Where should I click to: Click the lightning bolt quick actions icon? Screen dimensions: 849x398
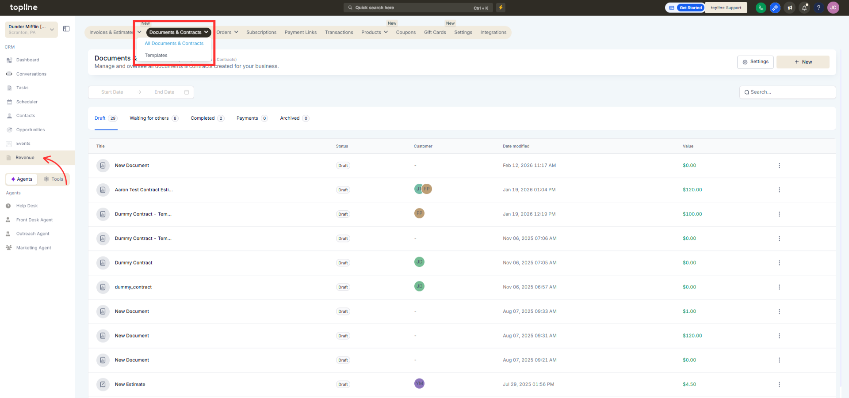(501, 8)
